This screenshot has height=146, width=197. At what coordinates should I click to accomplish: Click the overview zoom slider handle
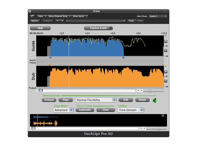coord(159,129)
